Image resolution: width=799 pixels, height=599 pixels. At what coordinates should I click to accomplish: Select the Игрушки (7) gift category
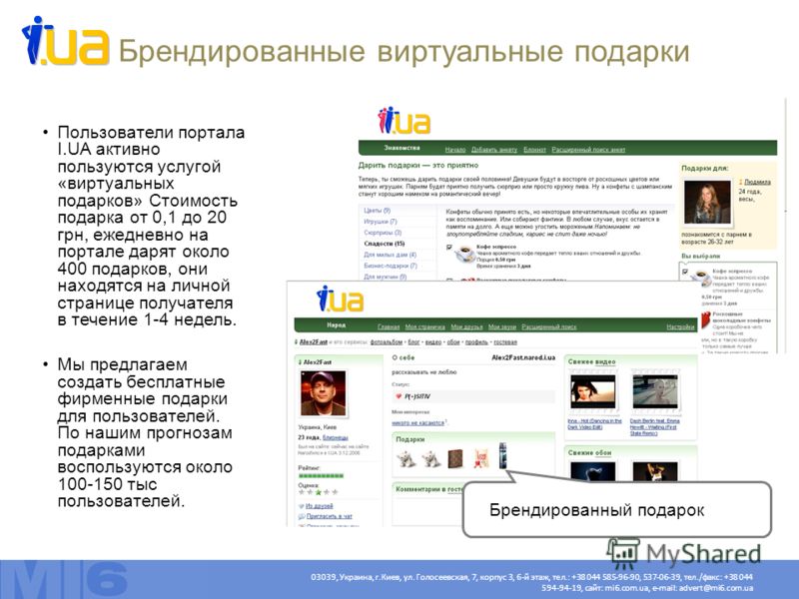point(381,222)
